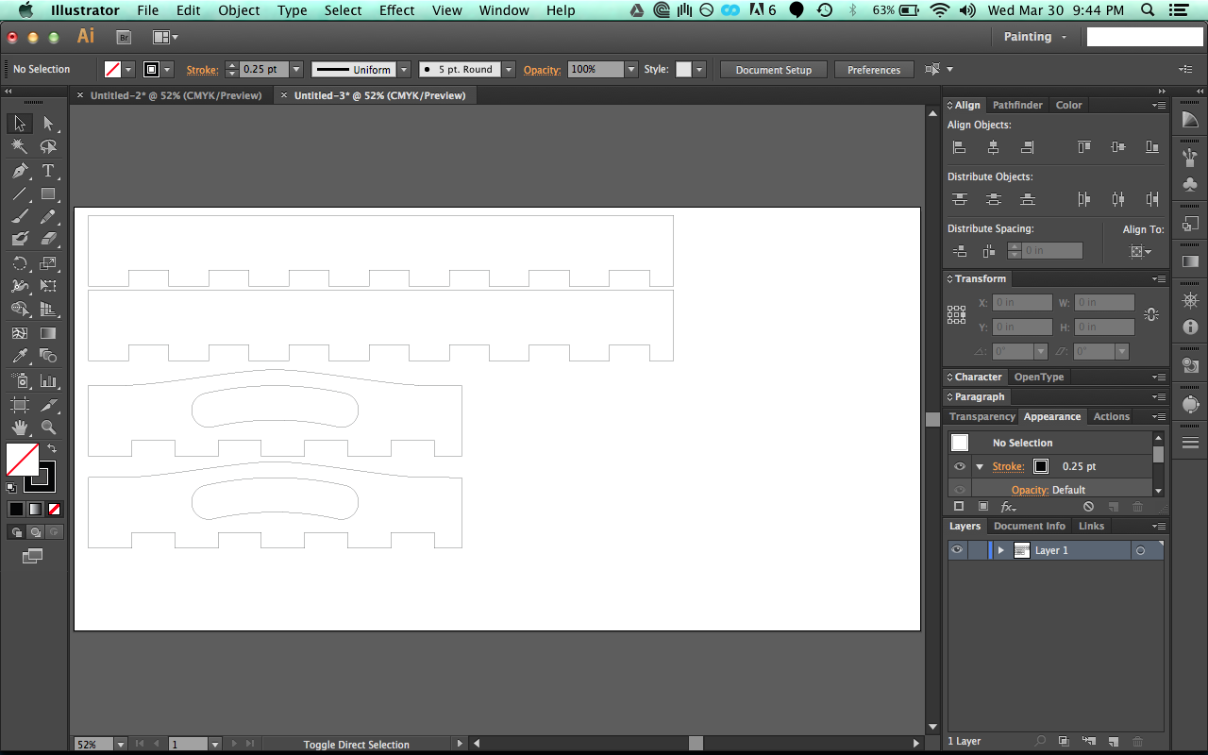Click the Preferences button
The height and width of the screenshot is (755, 1208).
[873, 70]
